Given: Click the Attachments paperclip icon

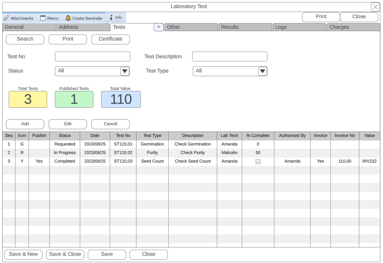Looking at the screenshot, I should [6, 18].
